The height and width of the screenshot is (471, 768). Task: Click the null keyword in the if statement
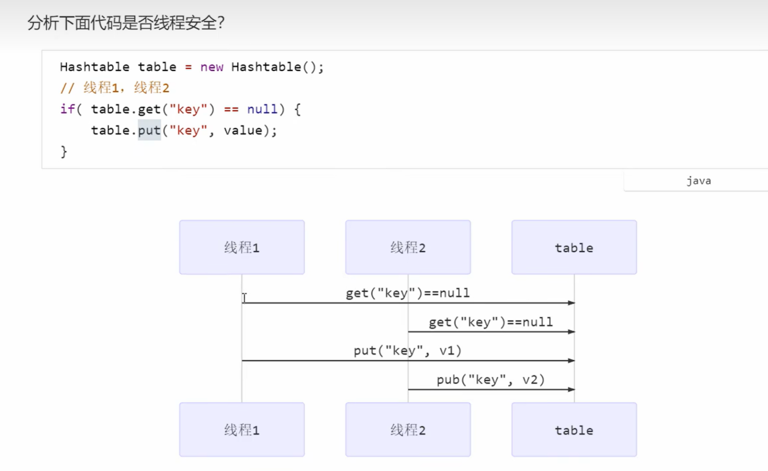point(262,109)
